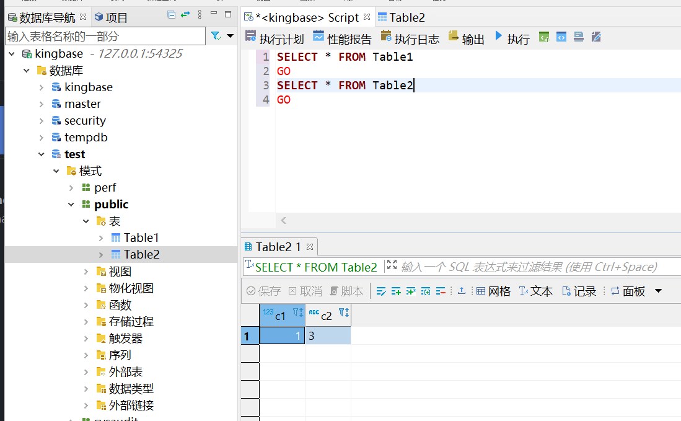This screenshot has width=681, height=421.
Task: Click the blue code script icon
Action: tap(561, 37)
